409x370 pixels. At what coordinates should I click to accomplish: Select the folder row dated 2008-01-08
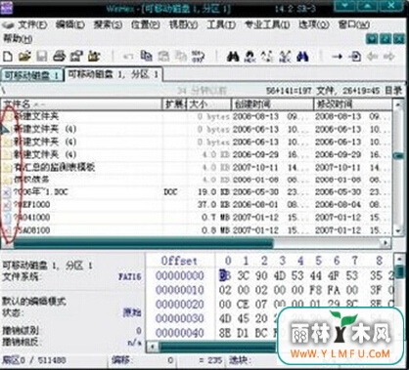point(196,180)
